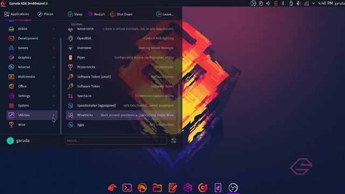Open KDE Connect phone icon in dock
Screen dimensions: 345x194
pos(218,188)
